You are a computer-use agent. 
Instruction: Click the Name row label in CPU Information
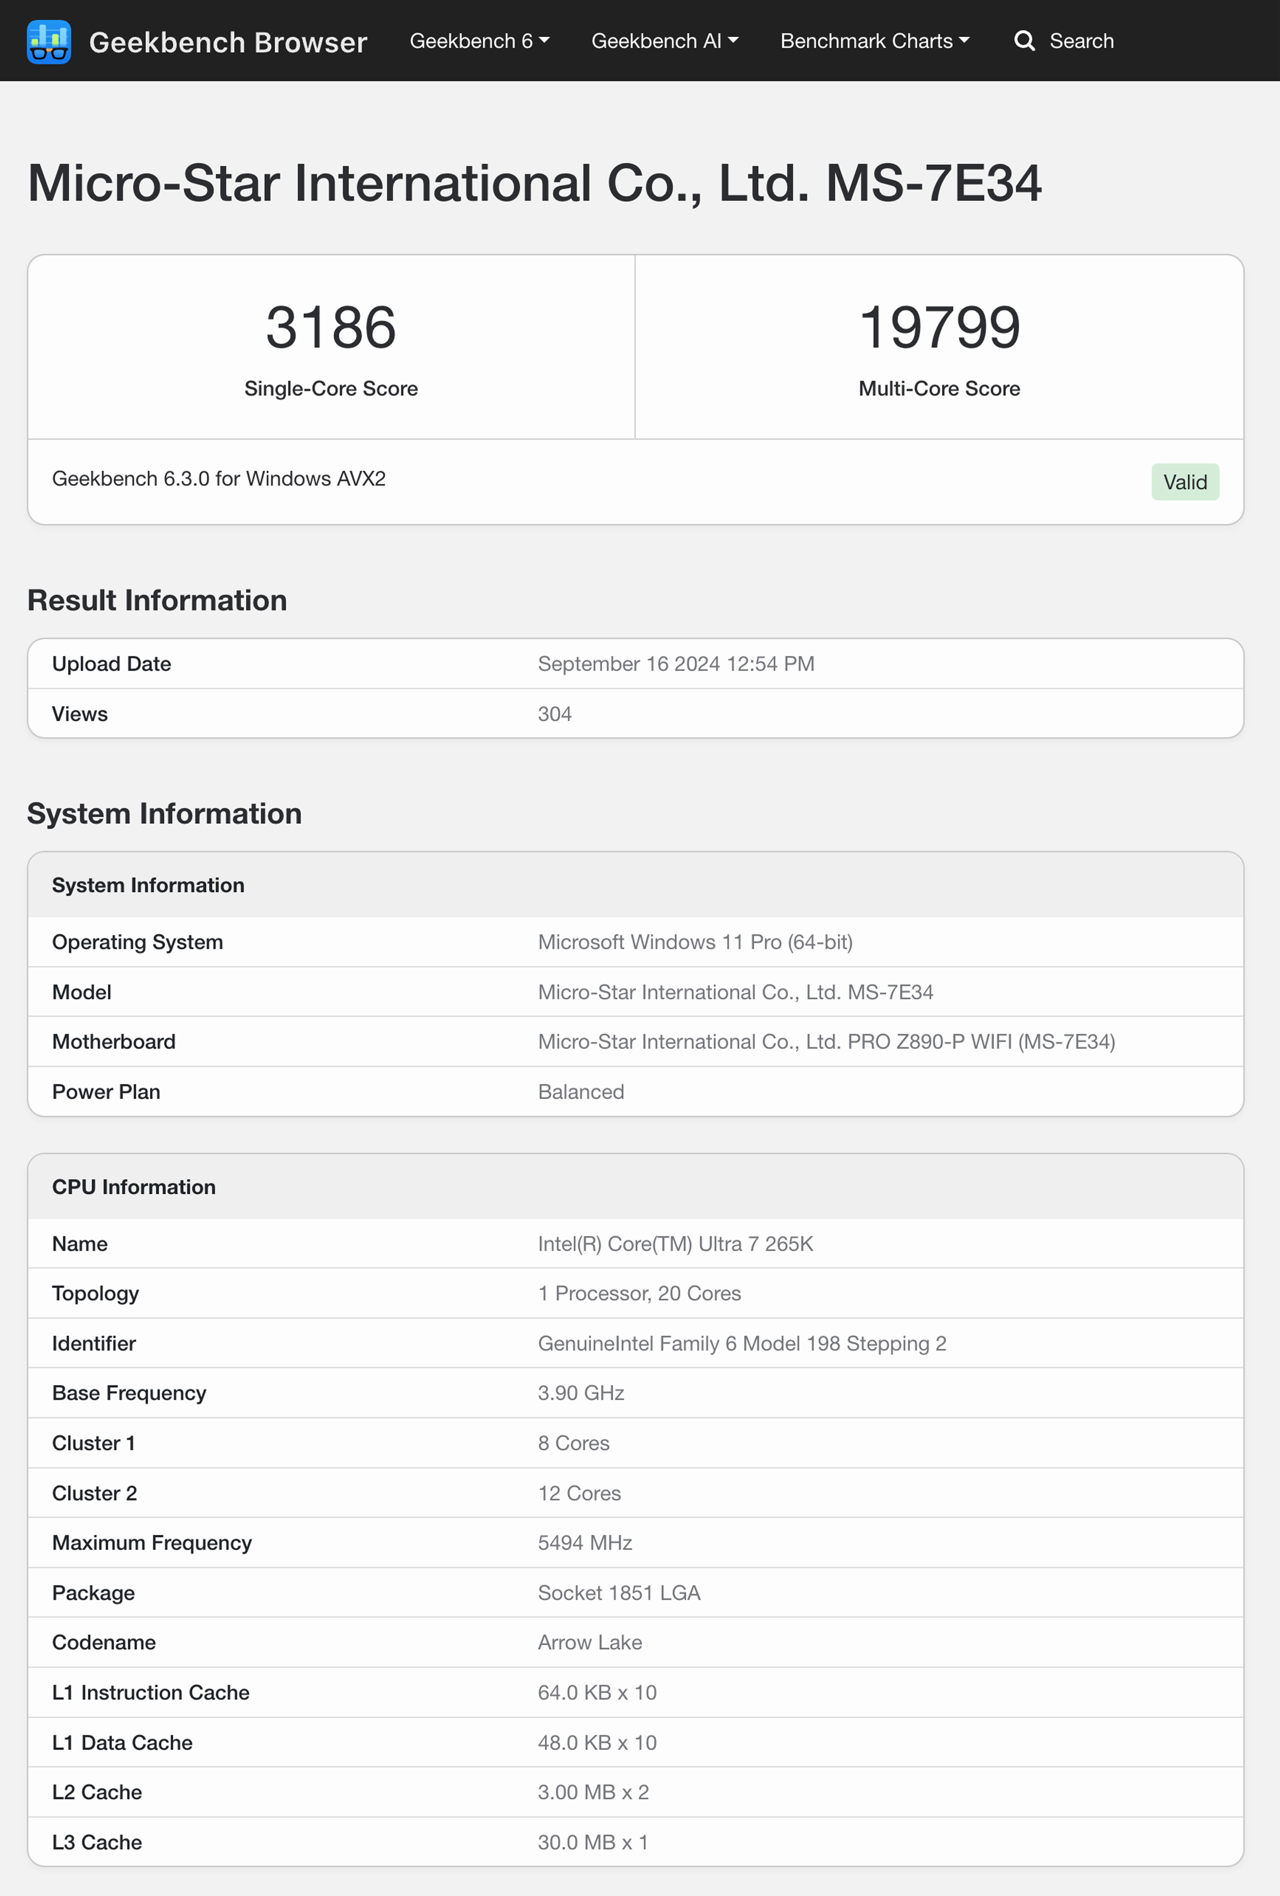[x=80, y=1244]
